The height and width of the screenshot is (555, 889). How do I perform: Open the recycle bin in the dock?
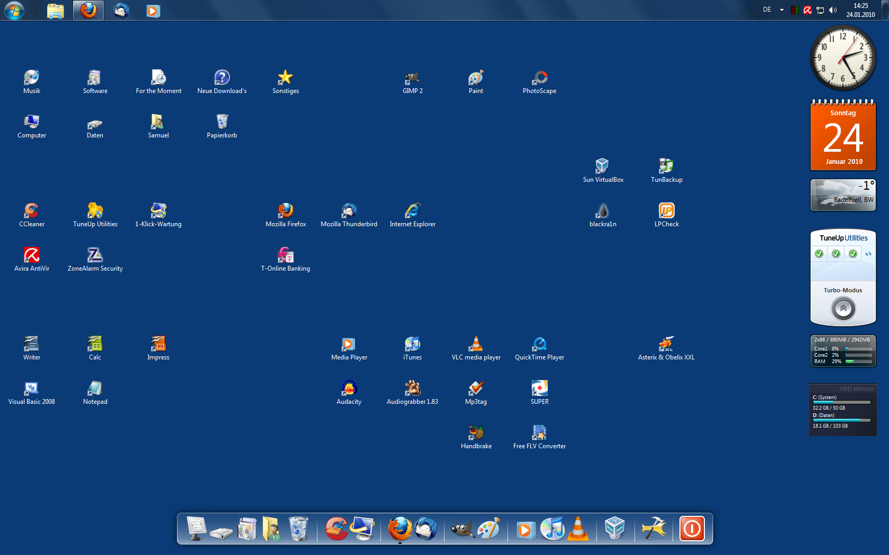[298, 529]
